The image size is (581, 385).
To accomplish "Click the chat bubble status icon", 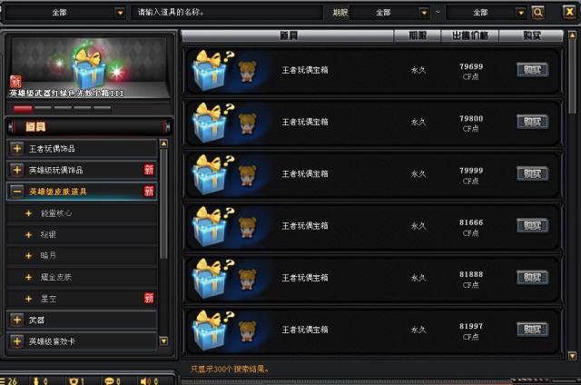I will point(110,381).
